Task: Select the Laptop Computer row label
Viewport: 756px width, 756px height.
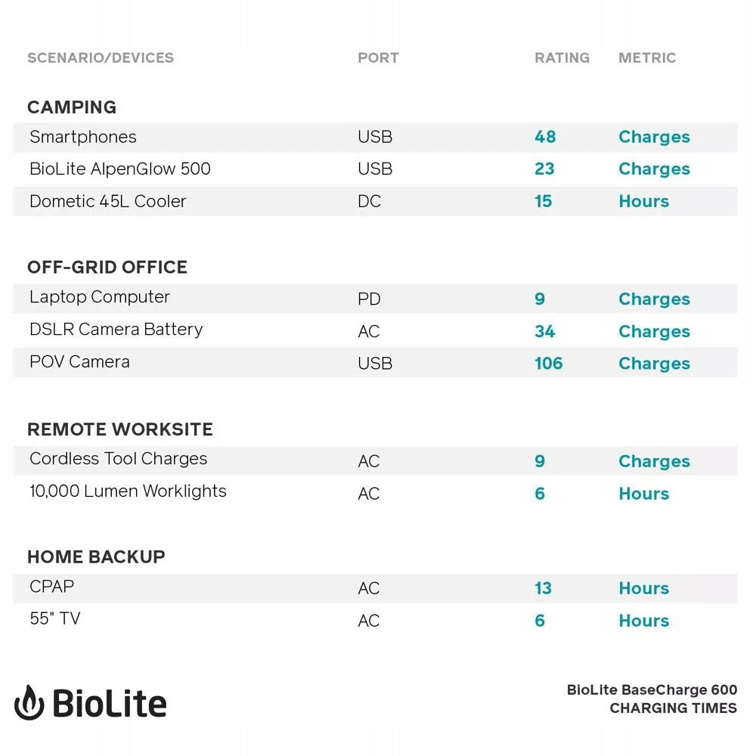Action: pos(100,297)
